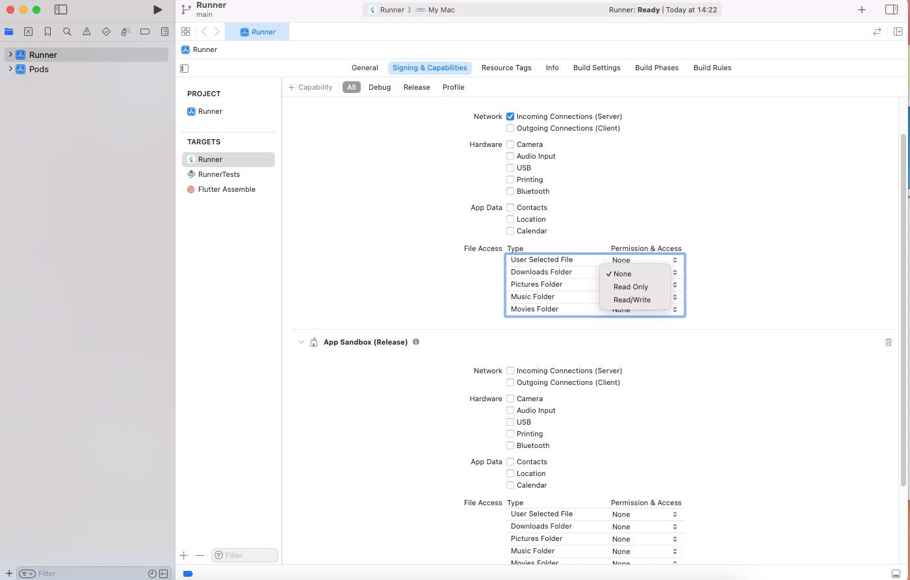The height and width of the screenshot is (580, 910).
Task: Toggle the debug area at bottom right
Action: 896,573
